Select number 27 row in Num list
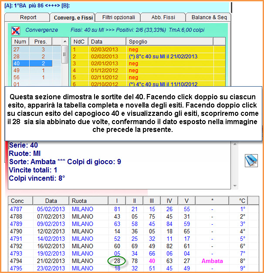This screenshot has width=264, height=273. pyautogui.click(x=36, y=50)
